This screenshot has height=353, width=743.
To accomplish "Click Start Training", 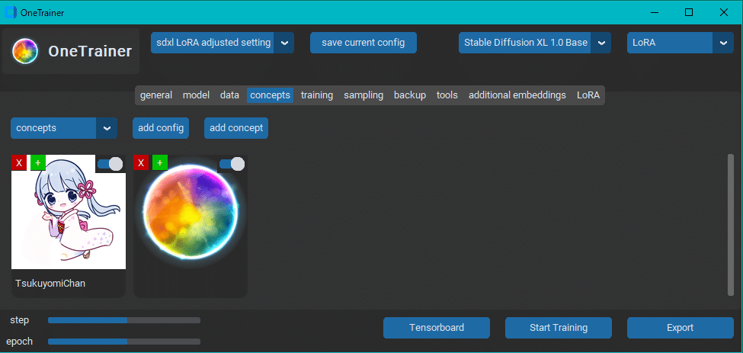I will [x=558, y=328].
